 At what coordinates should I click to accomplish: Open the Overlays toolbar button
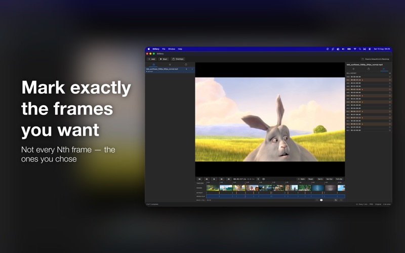click(178, 59)
